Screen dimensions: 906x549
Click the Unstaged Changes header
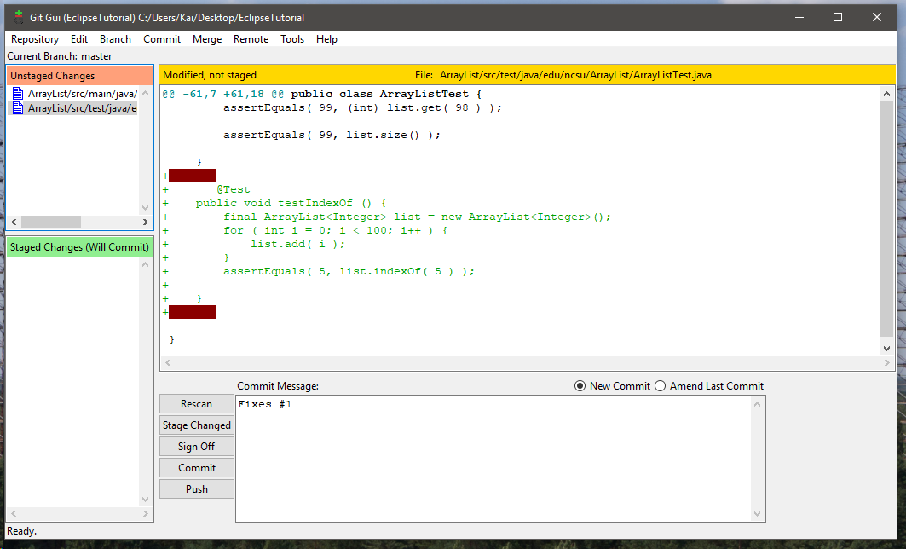(x=80, y=76)
